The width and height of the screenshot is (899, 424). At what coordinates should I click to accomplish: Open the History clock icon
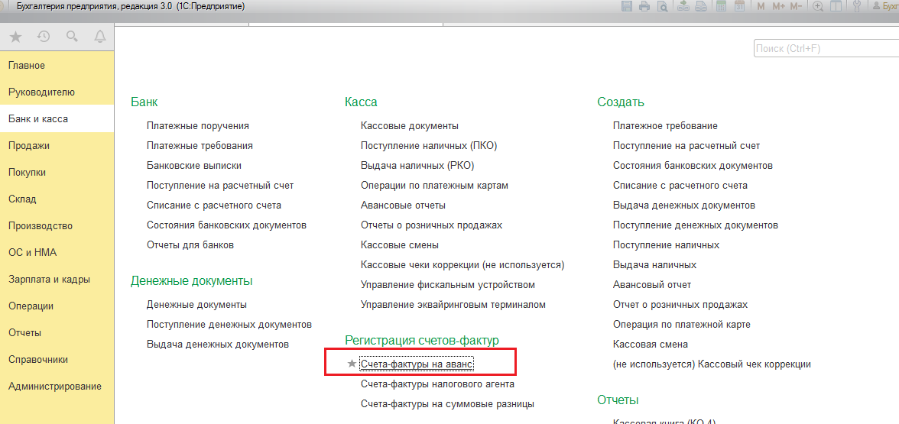tap(44, 37)
